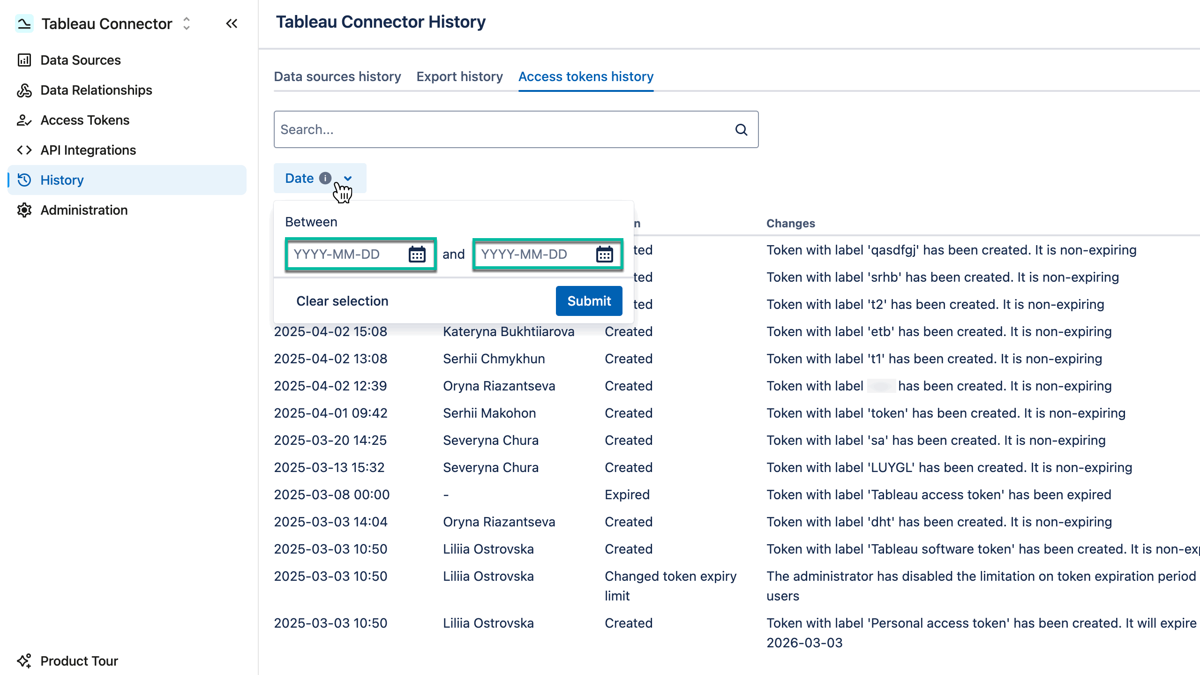The height and width of the screenshot is (675, 1200).
Task: Open the left calendar picker icon
Action: point(416,254)
